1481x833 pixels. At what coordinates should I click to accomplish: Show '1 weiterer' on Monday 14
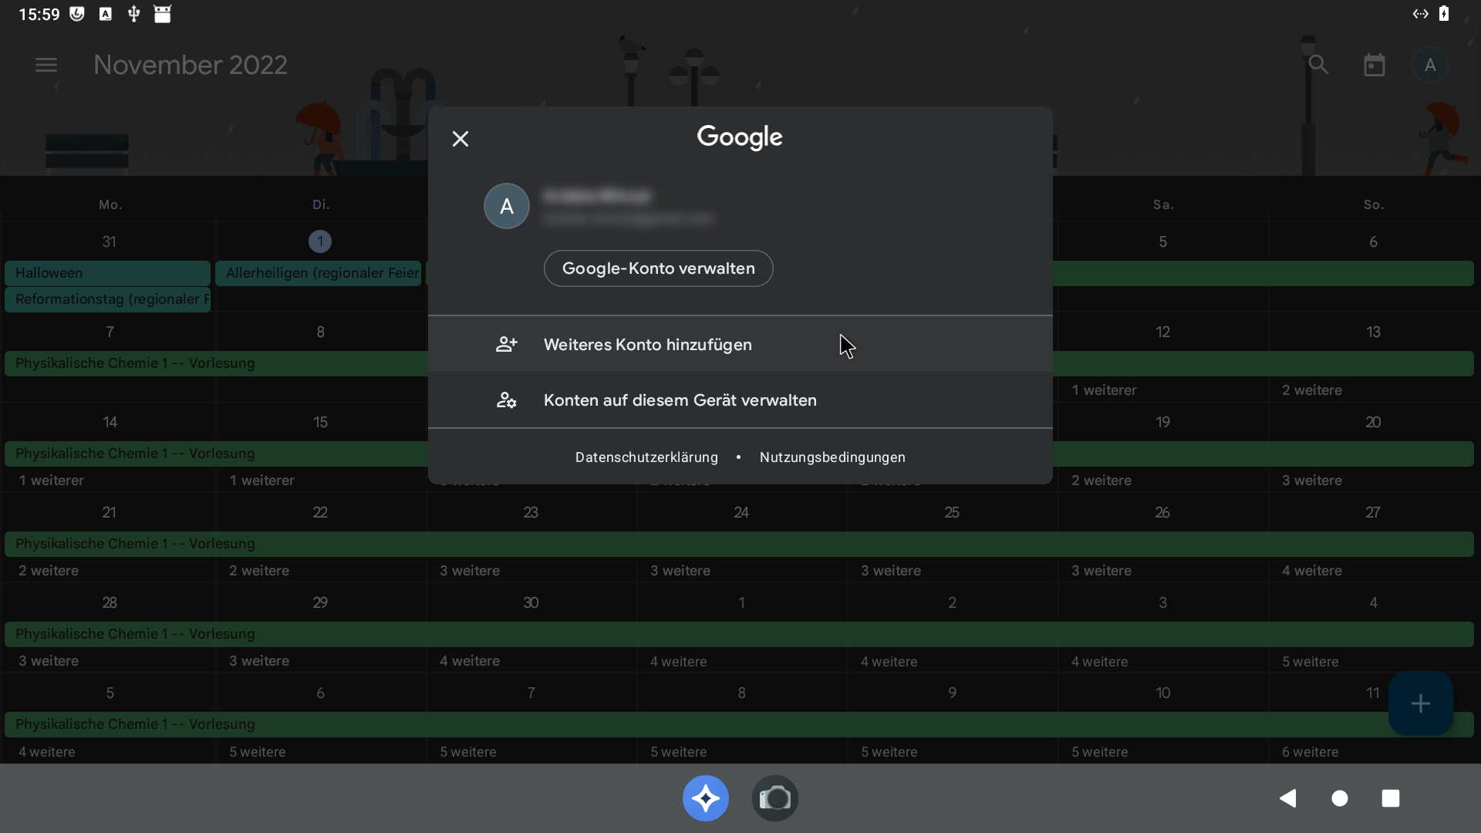[x=51, y=481]
